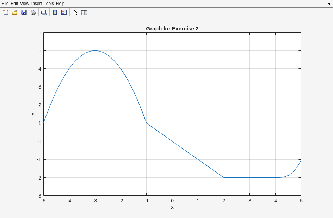This screenshot has width=333, height=218.
Task: Open the Property Inspector panel icon
Action: point(84,12)
